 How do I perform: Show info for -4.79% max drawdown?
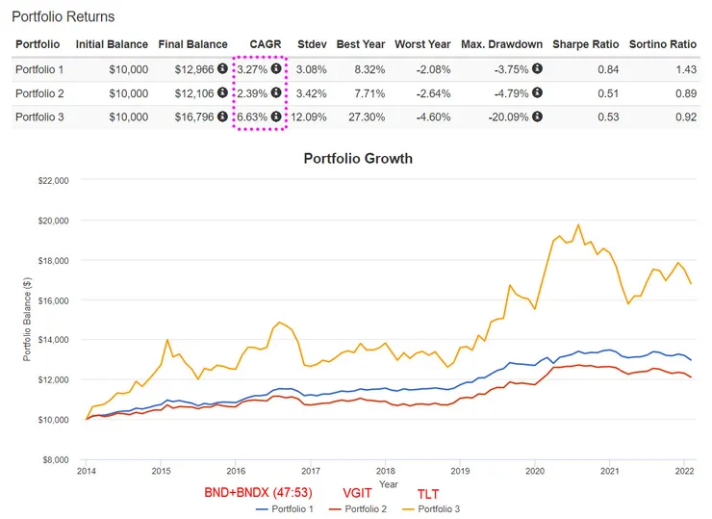(537, 93)
